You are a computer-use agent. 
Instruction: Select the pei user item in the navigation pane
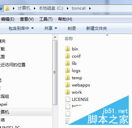pos(4,104)
